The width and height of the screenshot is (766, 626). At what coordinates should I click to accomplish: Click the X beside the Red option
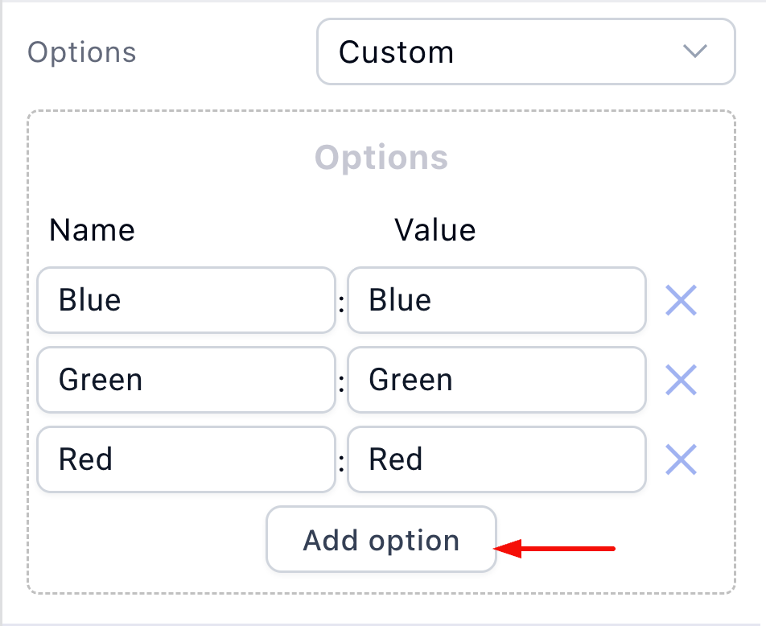click(681, 460)
